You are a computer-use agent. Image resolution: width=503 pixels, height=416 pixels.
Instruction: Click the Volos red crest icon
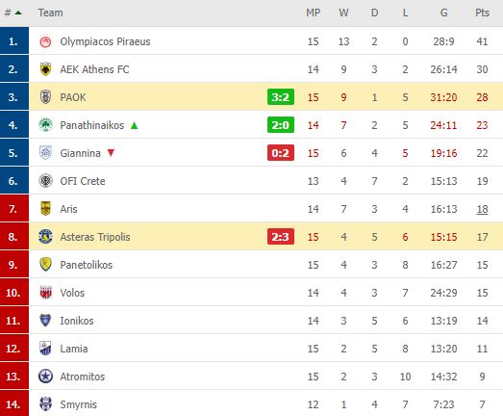tap(45, 293)
